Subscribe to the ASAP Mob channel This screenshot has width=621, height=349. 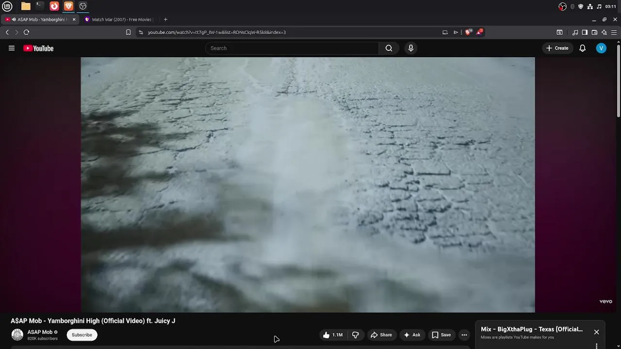click(82, 335)
